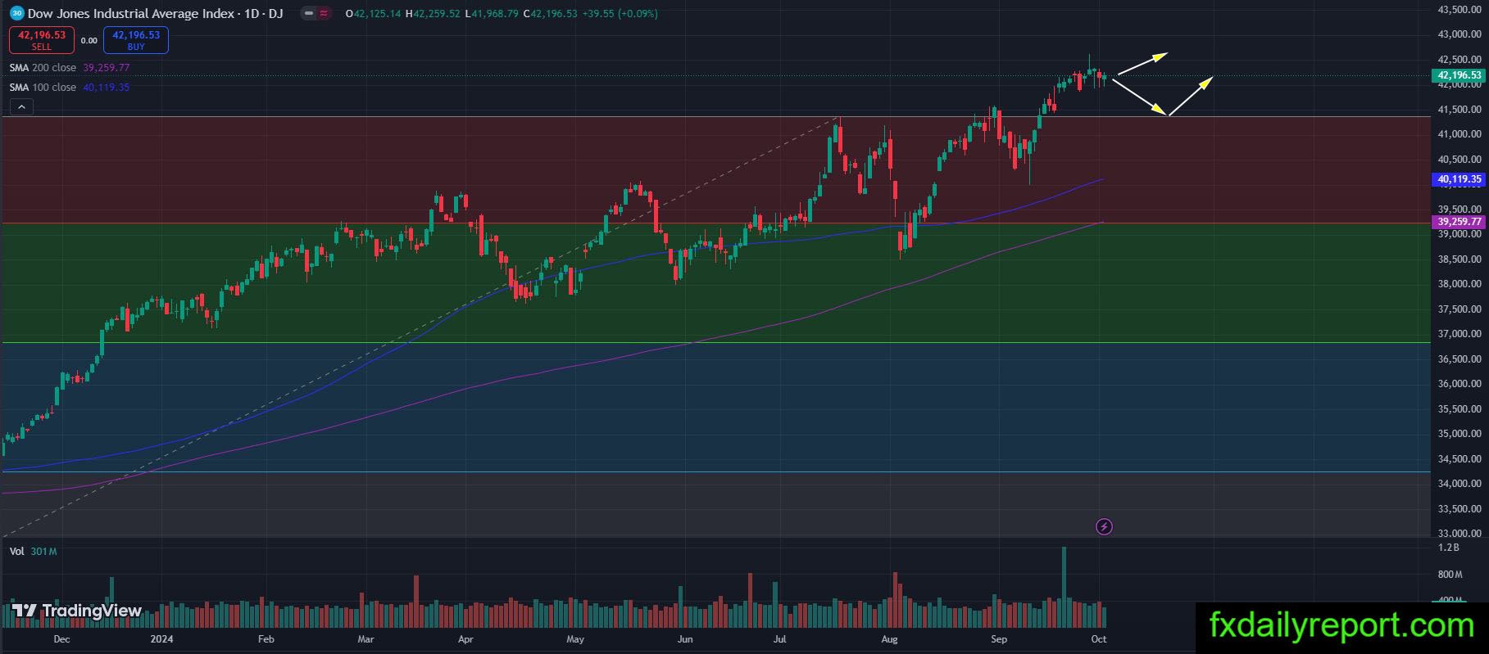This screenshot has height=654, width=1489.
Task: Click the 43,500.00 price axis label
Action: point(1459,10)
